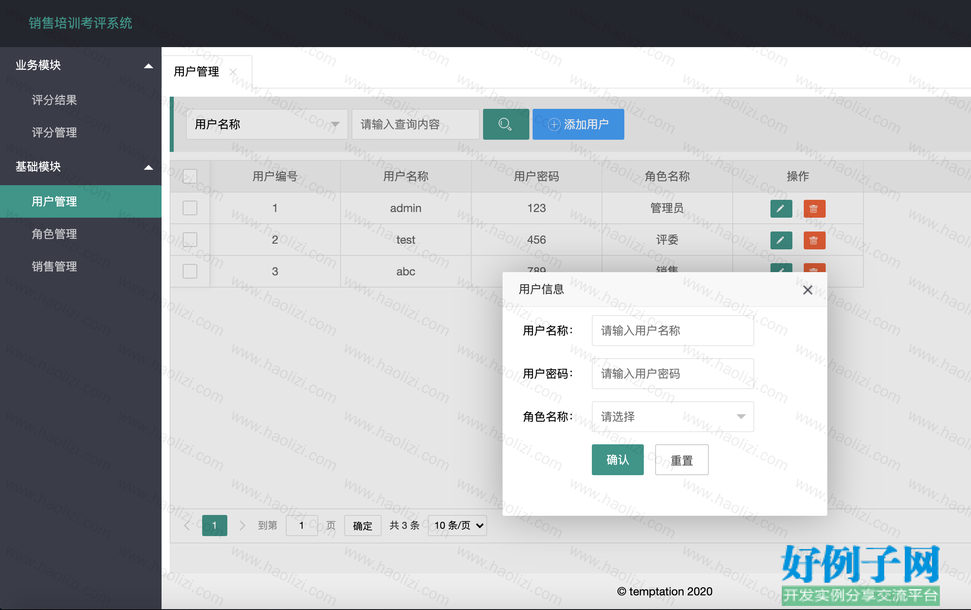
Task: Check the admin row checkbox
Action: (190, 208)
